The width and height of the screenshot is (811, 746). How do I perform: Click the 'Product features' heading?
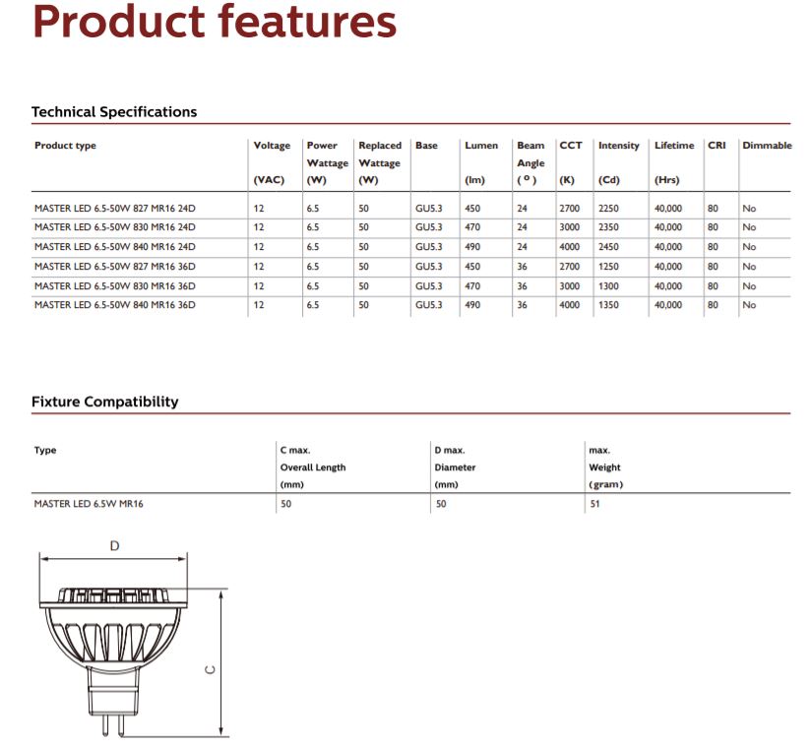coord(215,22)
